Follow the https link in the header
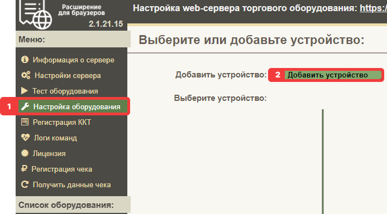 [x=373, y=8]
